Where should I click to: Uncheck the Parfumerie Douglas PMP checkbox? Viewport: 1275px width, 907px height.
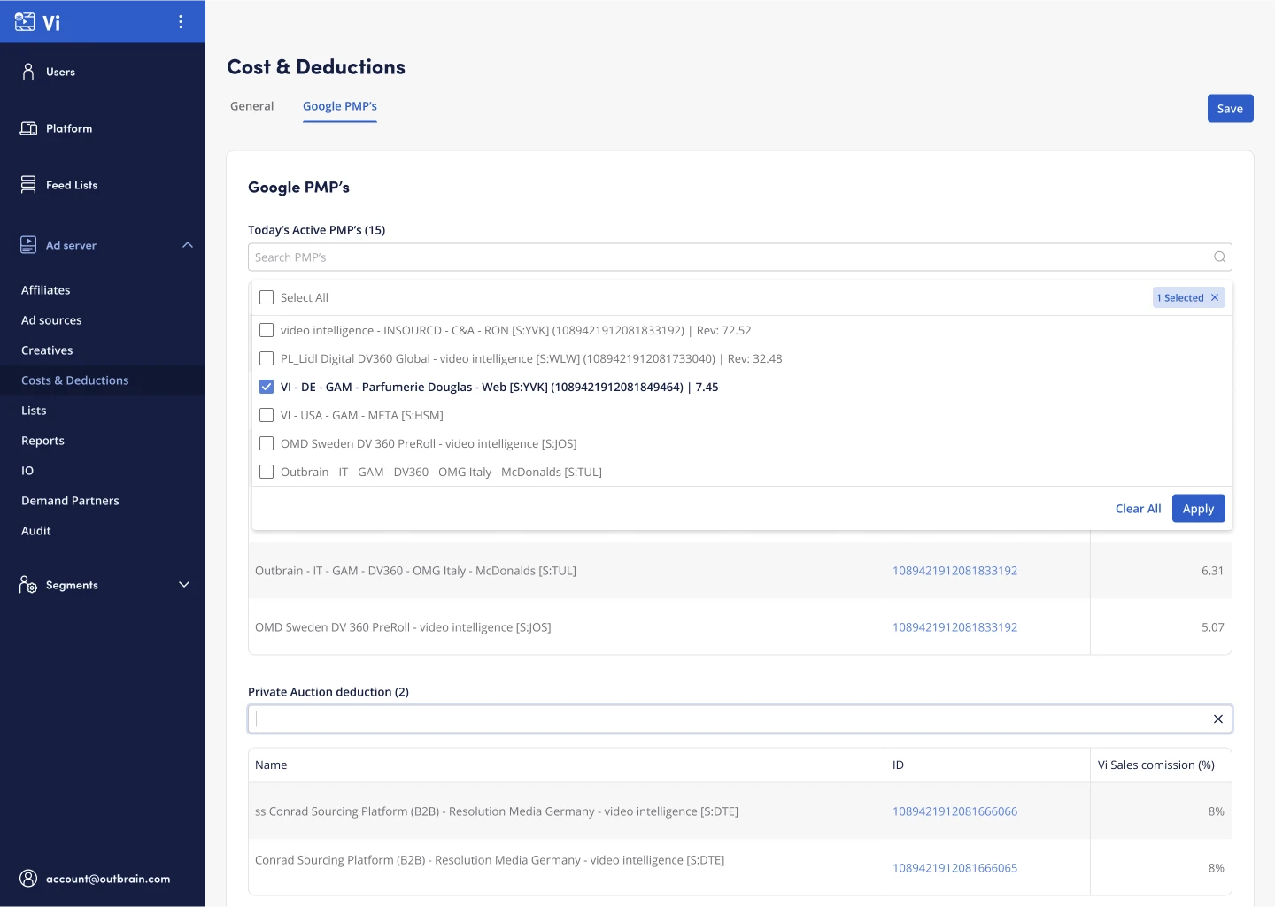(267, 388)
